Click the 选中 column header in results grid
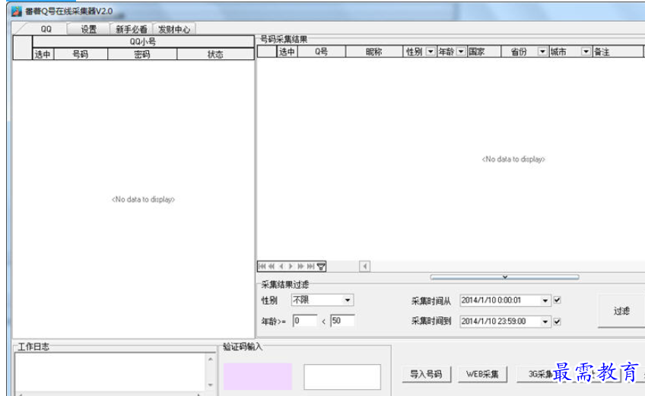The height and width of the screenshot is (396, 645). coord(287,52)
